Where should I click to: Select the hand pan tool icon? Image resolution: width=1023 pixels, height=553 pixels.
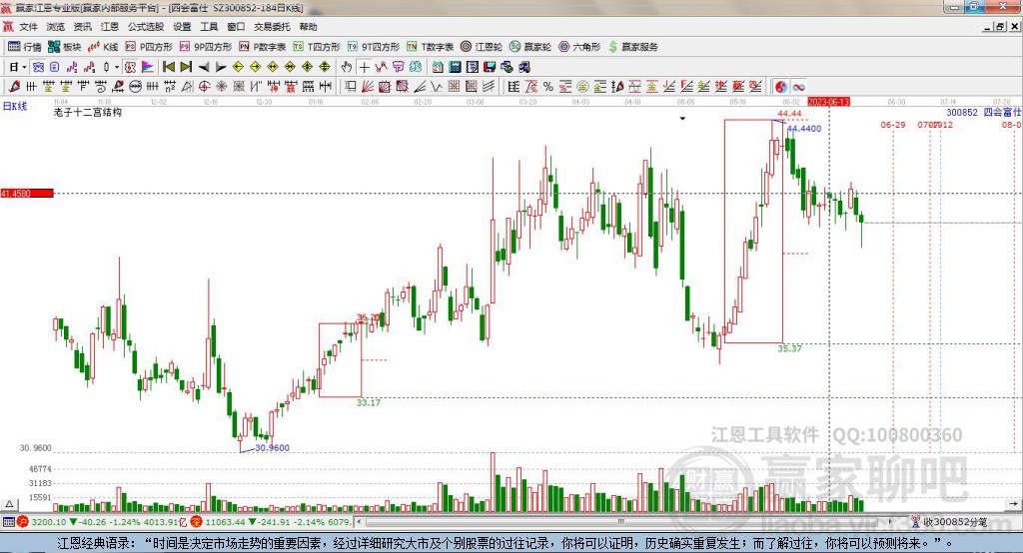coord(347,67)
